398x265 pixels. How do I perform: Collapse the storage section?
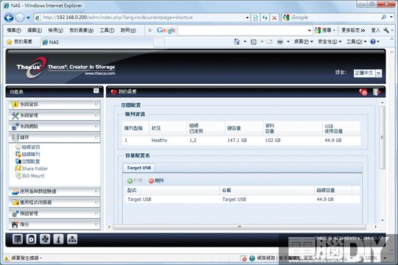55,138
